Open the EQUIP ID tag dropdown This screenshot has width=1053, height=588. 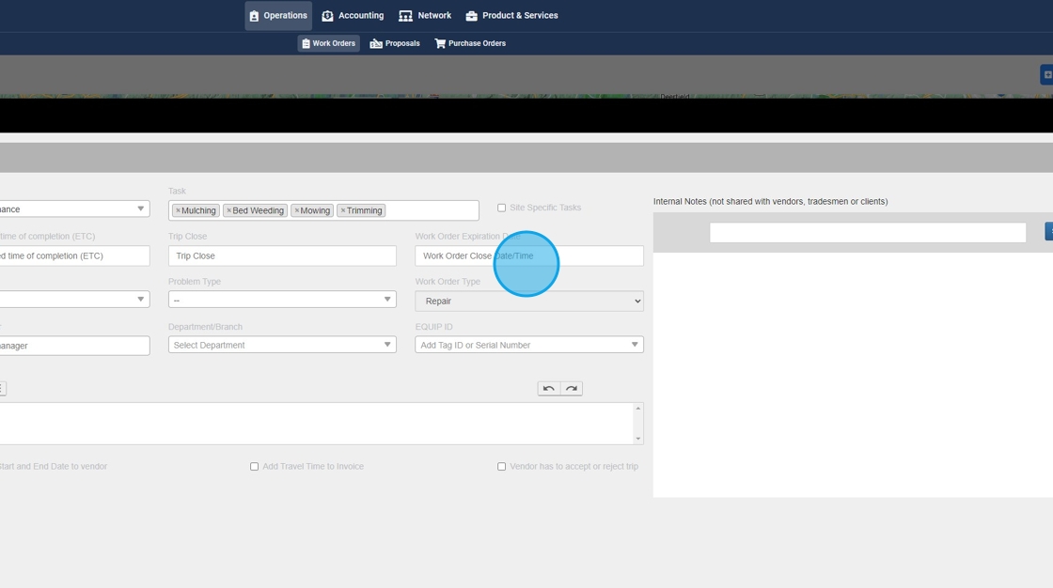pyautogui.click(x=529, y=345)
